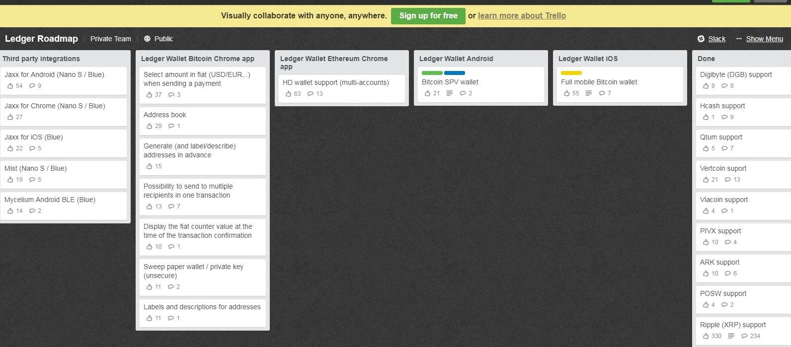The image size is (791, 347).
Task: Open Mist (Nano S / Blue) card
Action: pos(64,174)
